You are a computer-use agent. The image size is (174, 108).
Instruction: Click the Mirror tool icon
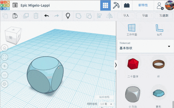tap(109, 16)
